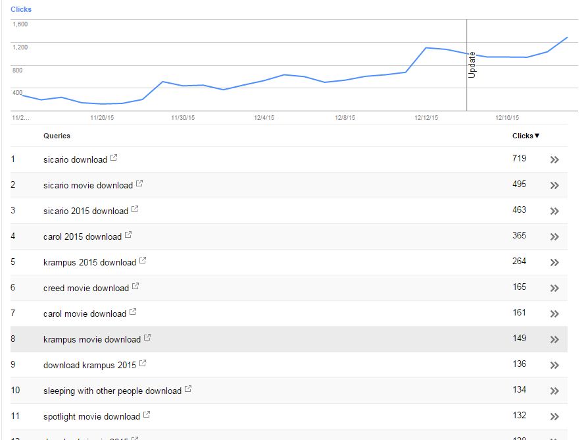The image size is (586, 440).
Task: Open the carol movie download query
Action: click(x=85, y=314)
